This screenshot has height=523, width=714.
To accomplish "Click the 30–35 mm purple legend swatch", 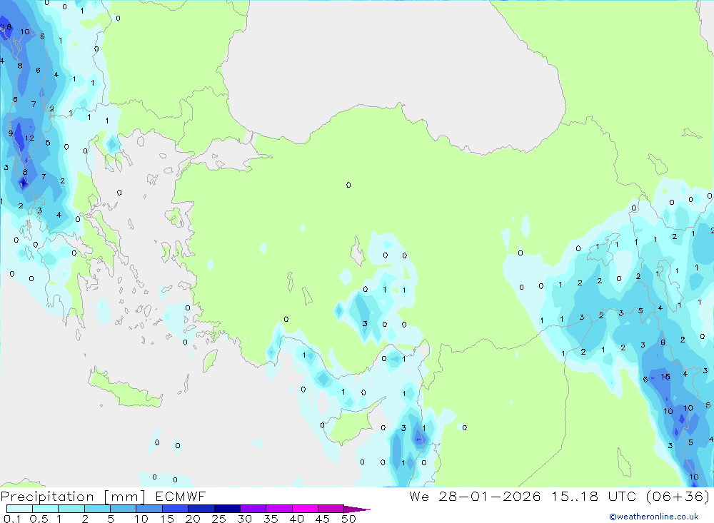I will pos(253,509).
